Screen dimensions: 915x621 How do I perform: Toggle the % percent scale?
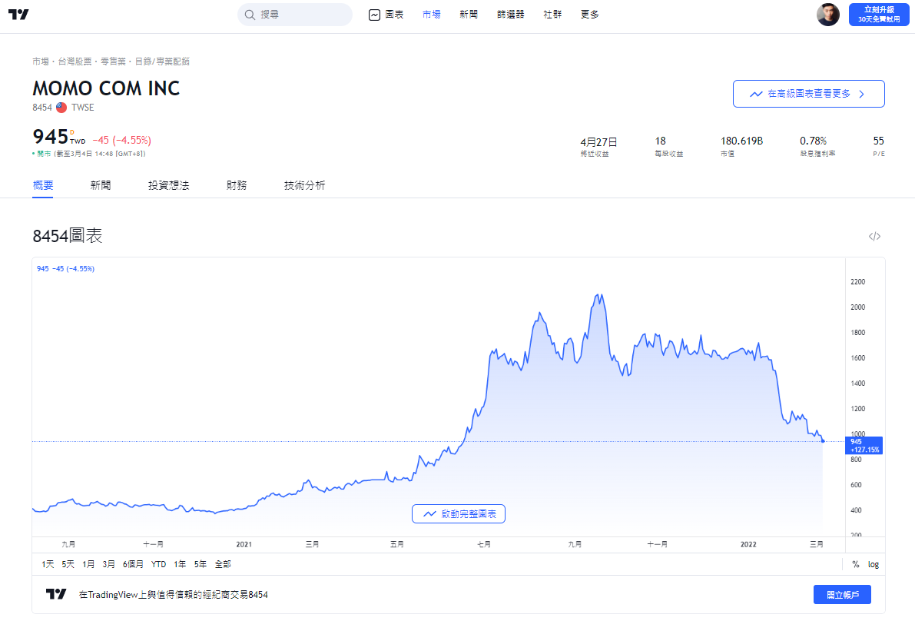pyautogui.click(x=856, y=564)
